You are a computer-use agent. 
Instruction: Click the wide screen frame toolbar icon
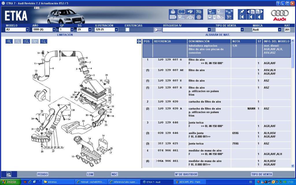tap(182, 12)
